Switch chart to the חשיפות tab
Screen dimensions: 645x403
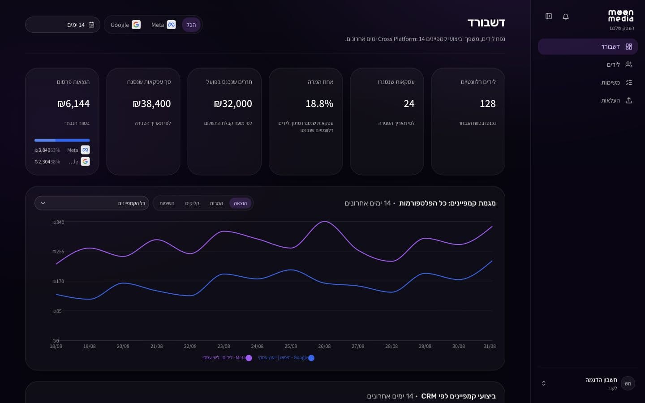pyautogui.click(x=167, y=203)
